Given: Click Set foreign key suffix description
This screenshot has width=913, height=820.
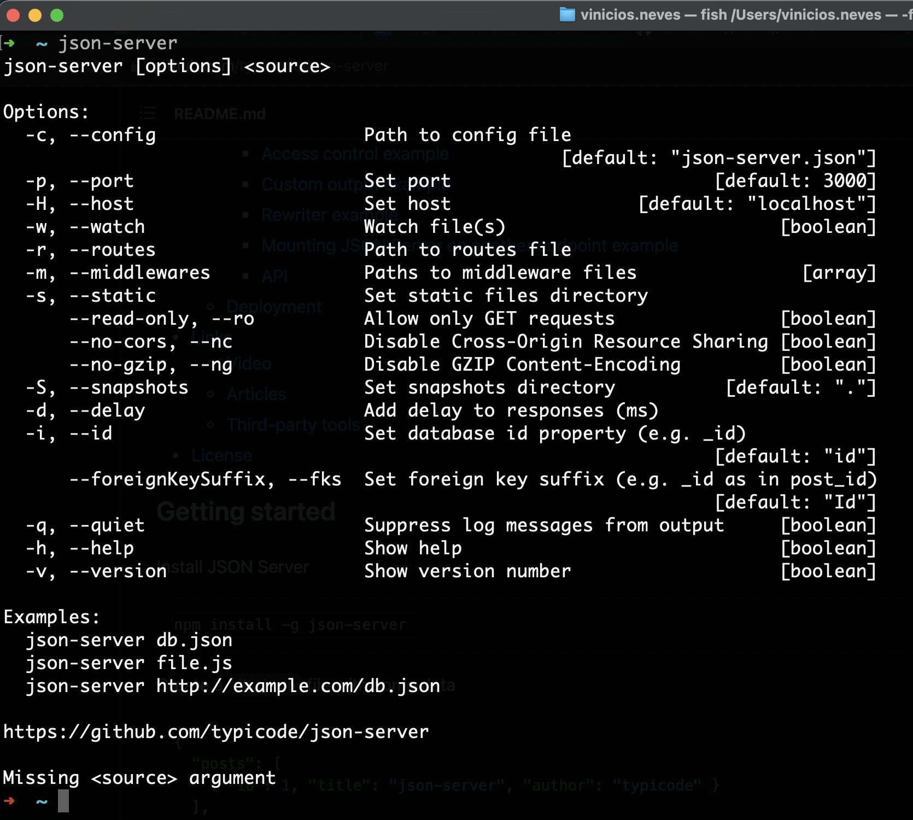Looking at the screenshot, I should click(621, 479).
